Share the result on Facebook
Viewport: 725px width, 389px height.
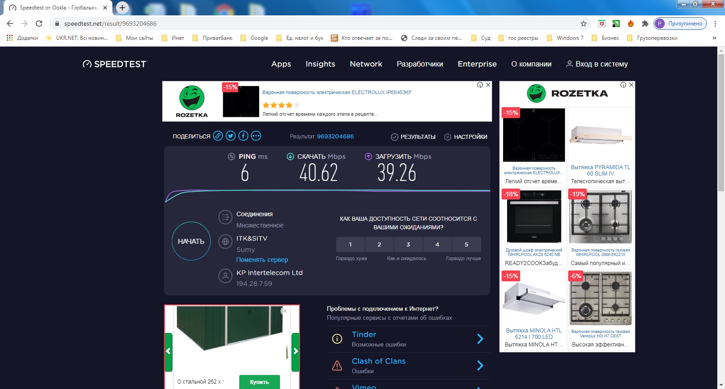[243, 136]
